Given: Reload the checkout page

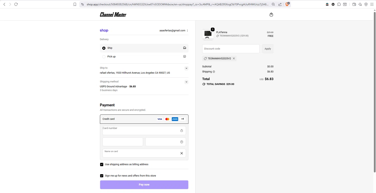Looking at the screenshot, I should [x=16, y=4].
